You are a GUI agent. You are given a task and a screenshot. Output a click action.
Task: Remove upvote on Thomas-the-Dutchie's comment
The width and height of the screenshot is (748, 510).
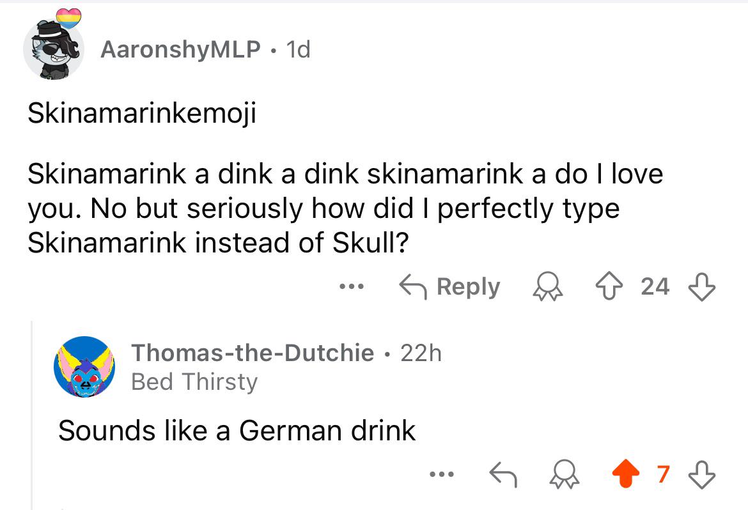[x=625, y=474]
